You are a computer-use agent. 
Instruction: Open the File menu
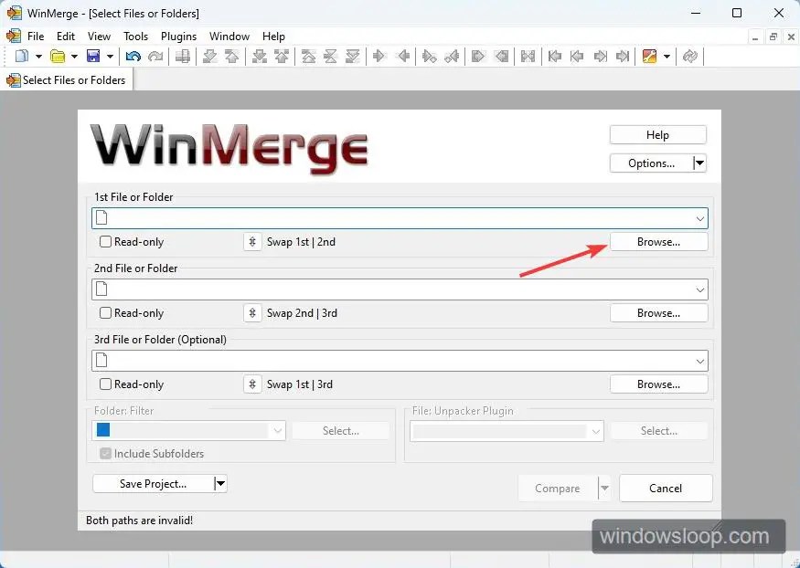click(36, 37)
